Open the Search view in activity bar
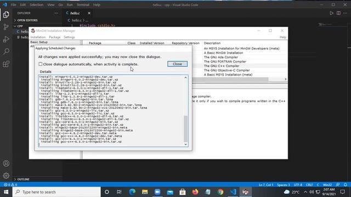 [6, 51]
